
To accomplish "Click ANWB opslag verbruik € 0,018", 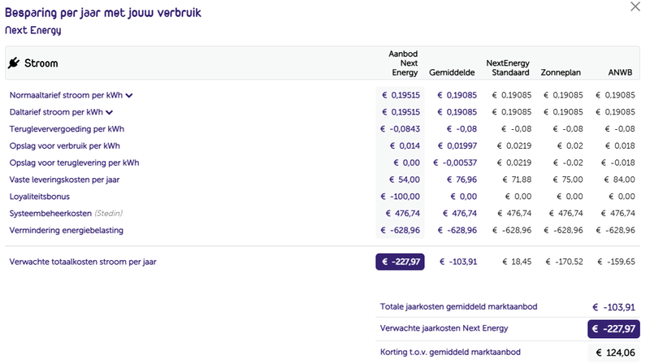I will tap(620, 146).
